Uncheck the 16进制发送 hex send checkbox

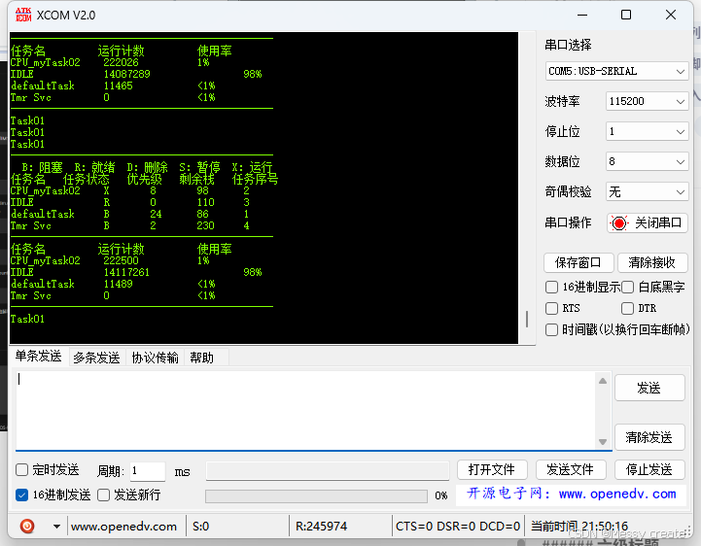(x=22, y=495)
